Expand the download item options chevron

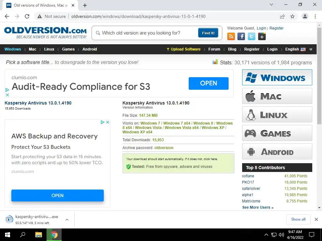67,219
